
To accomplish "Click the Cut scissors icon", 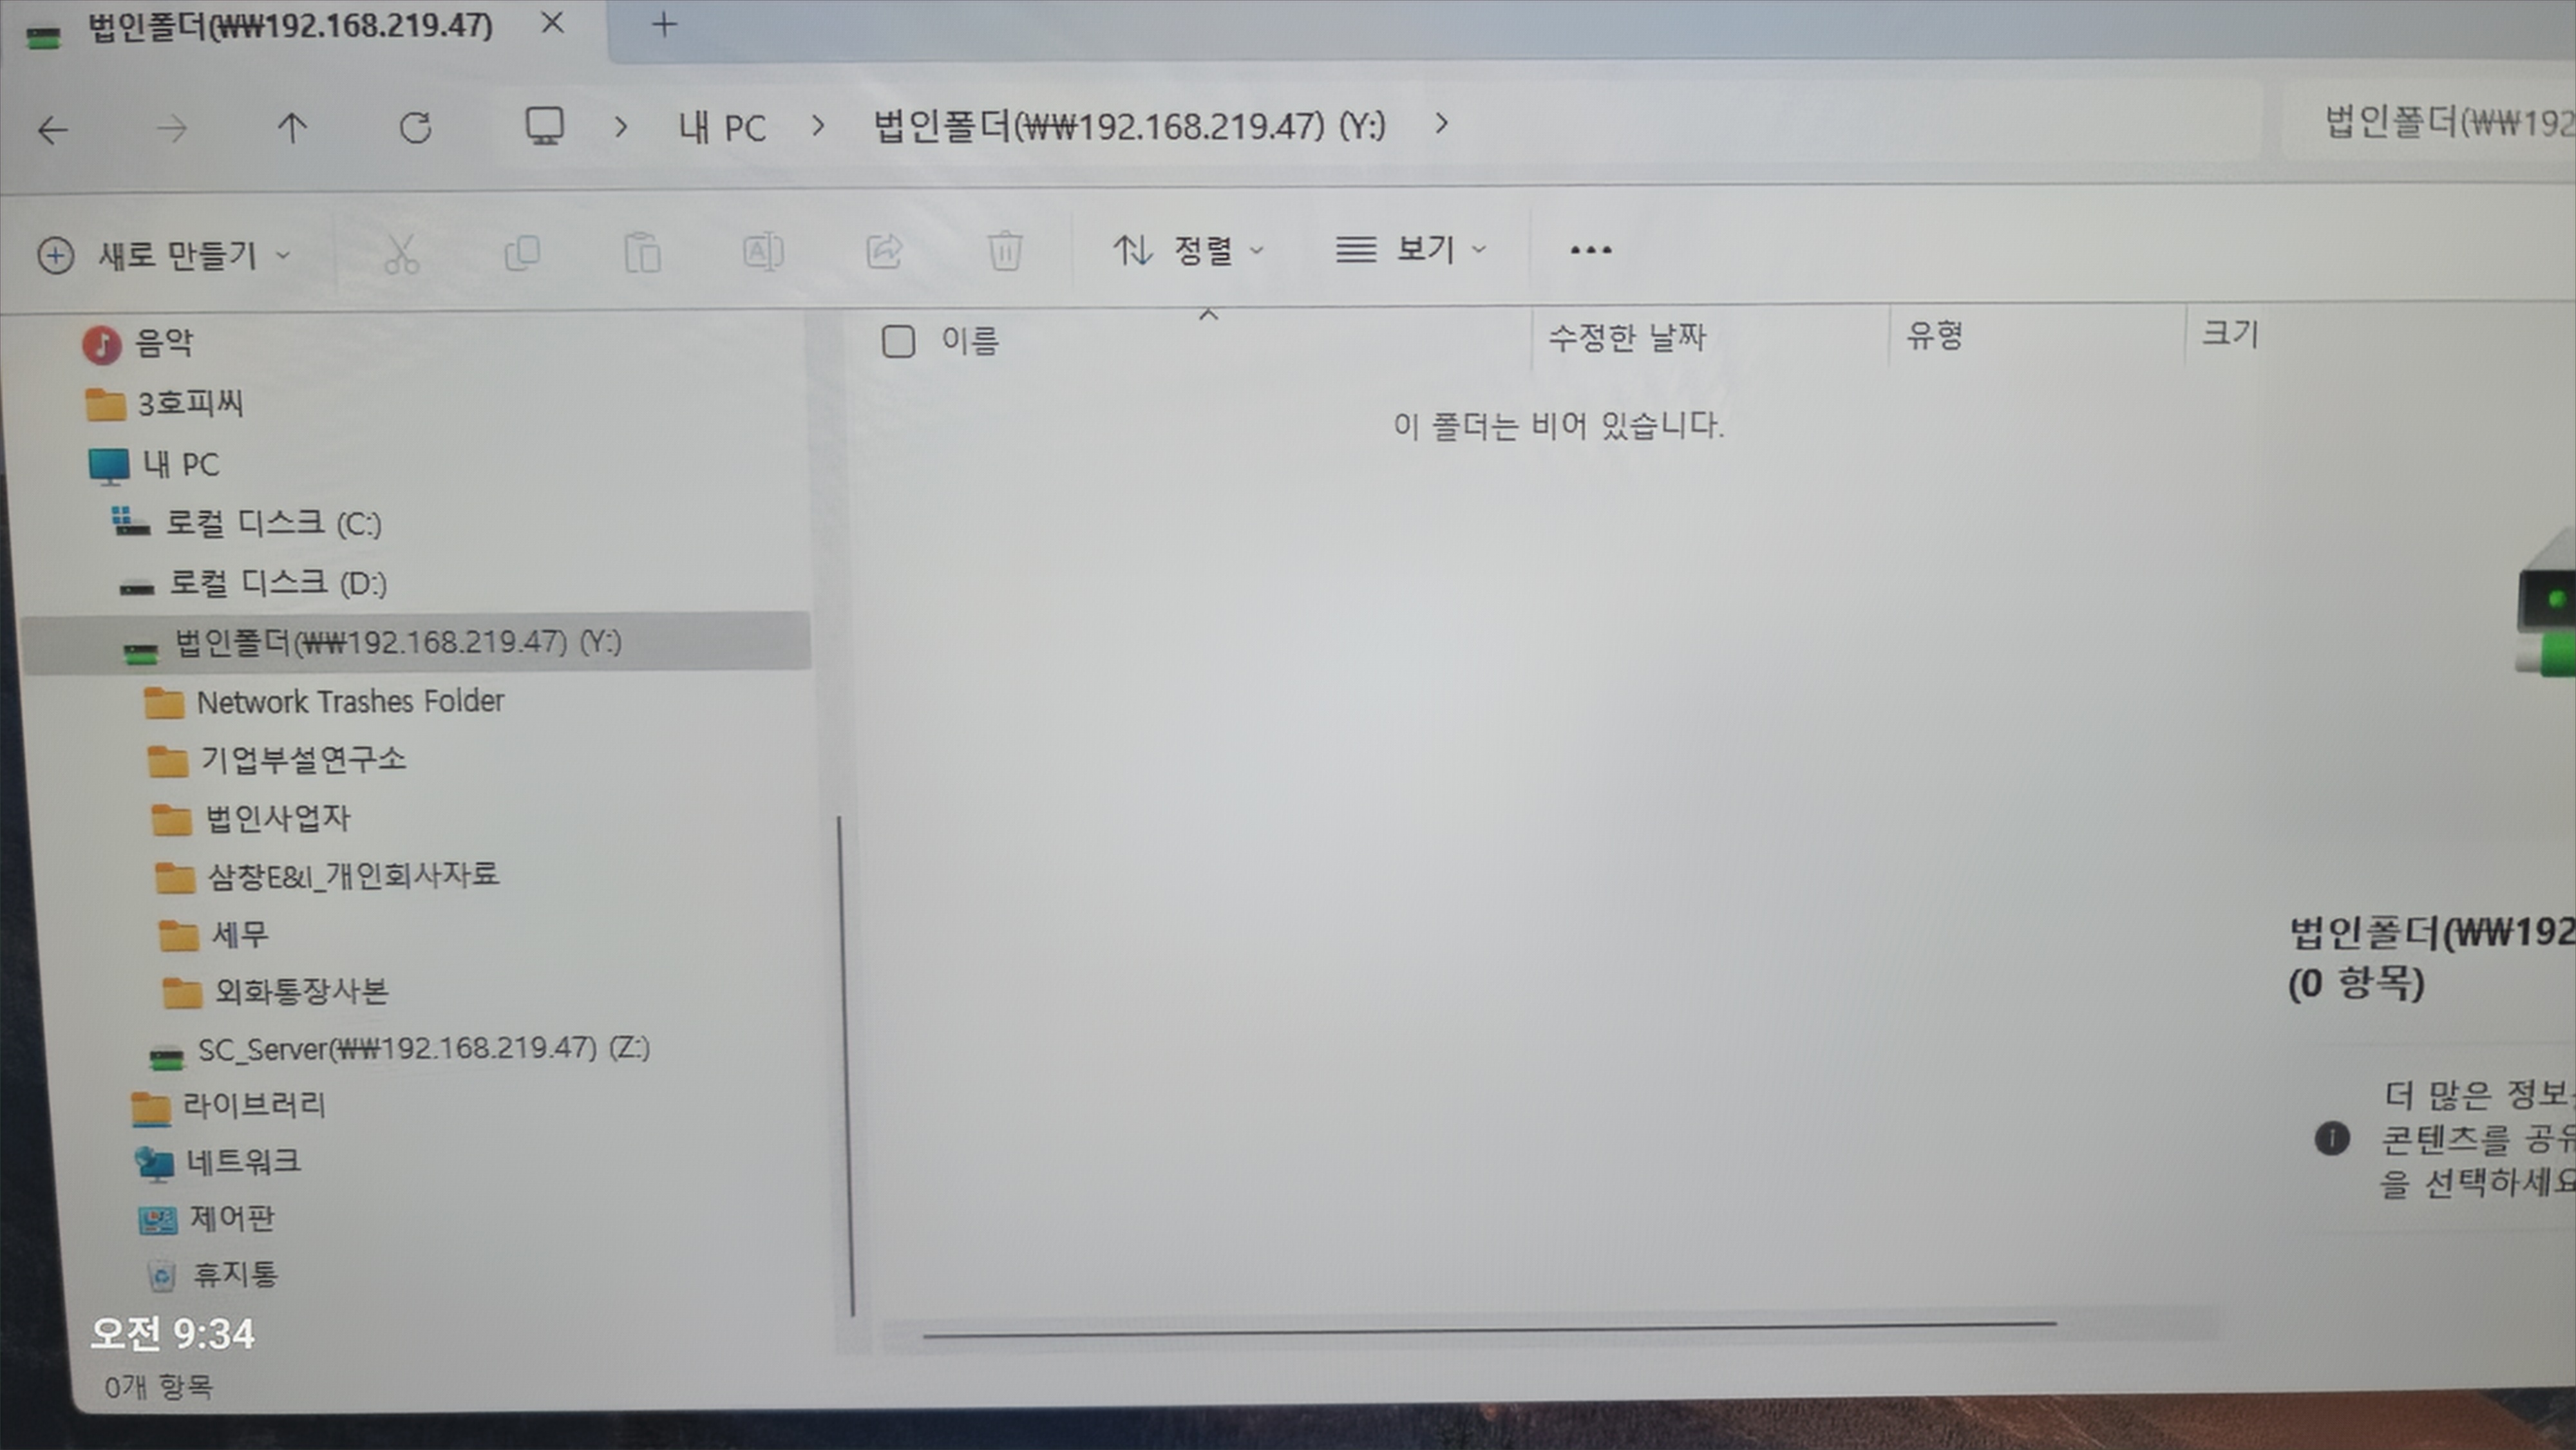I will 402,254.
